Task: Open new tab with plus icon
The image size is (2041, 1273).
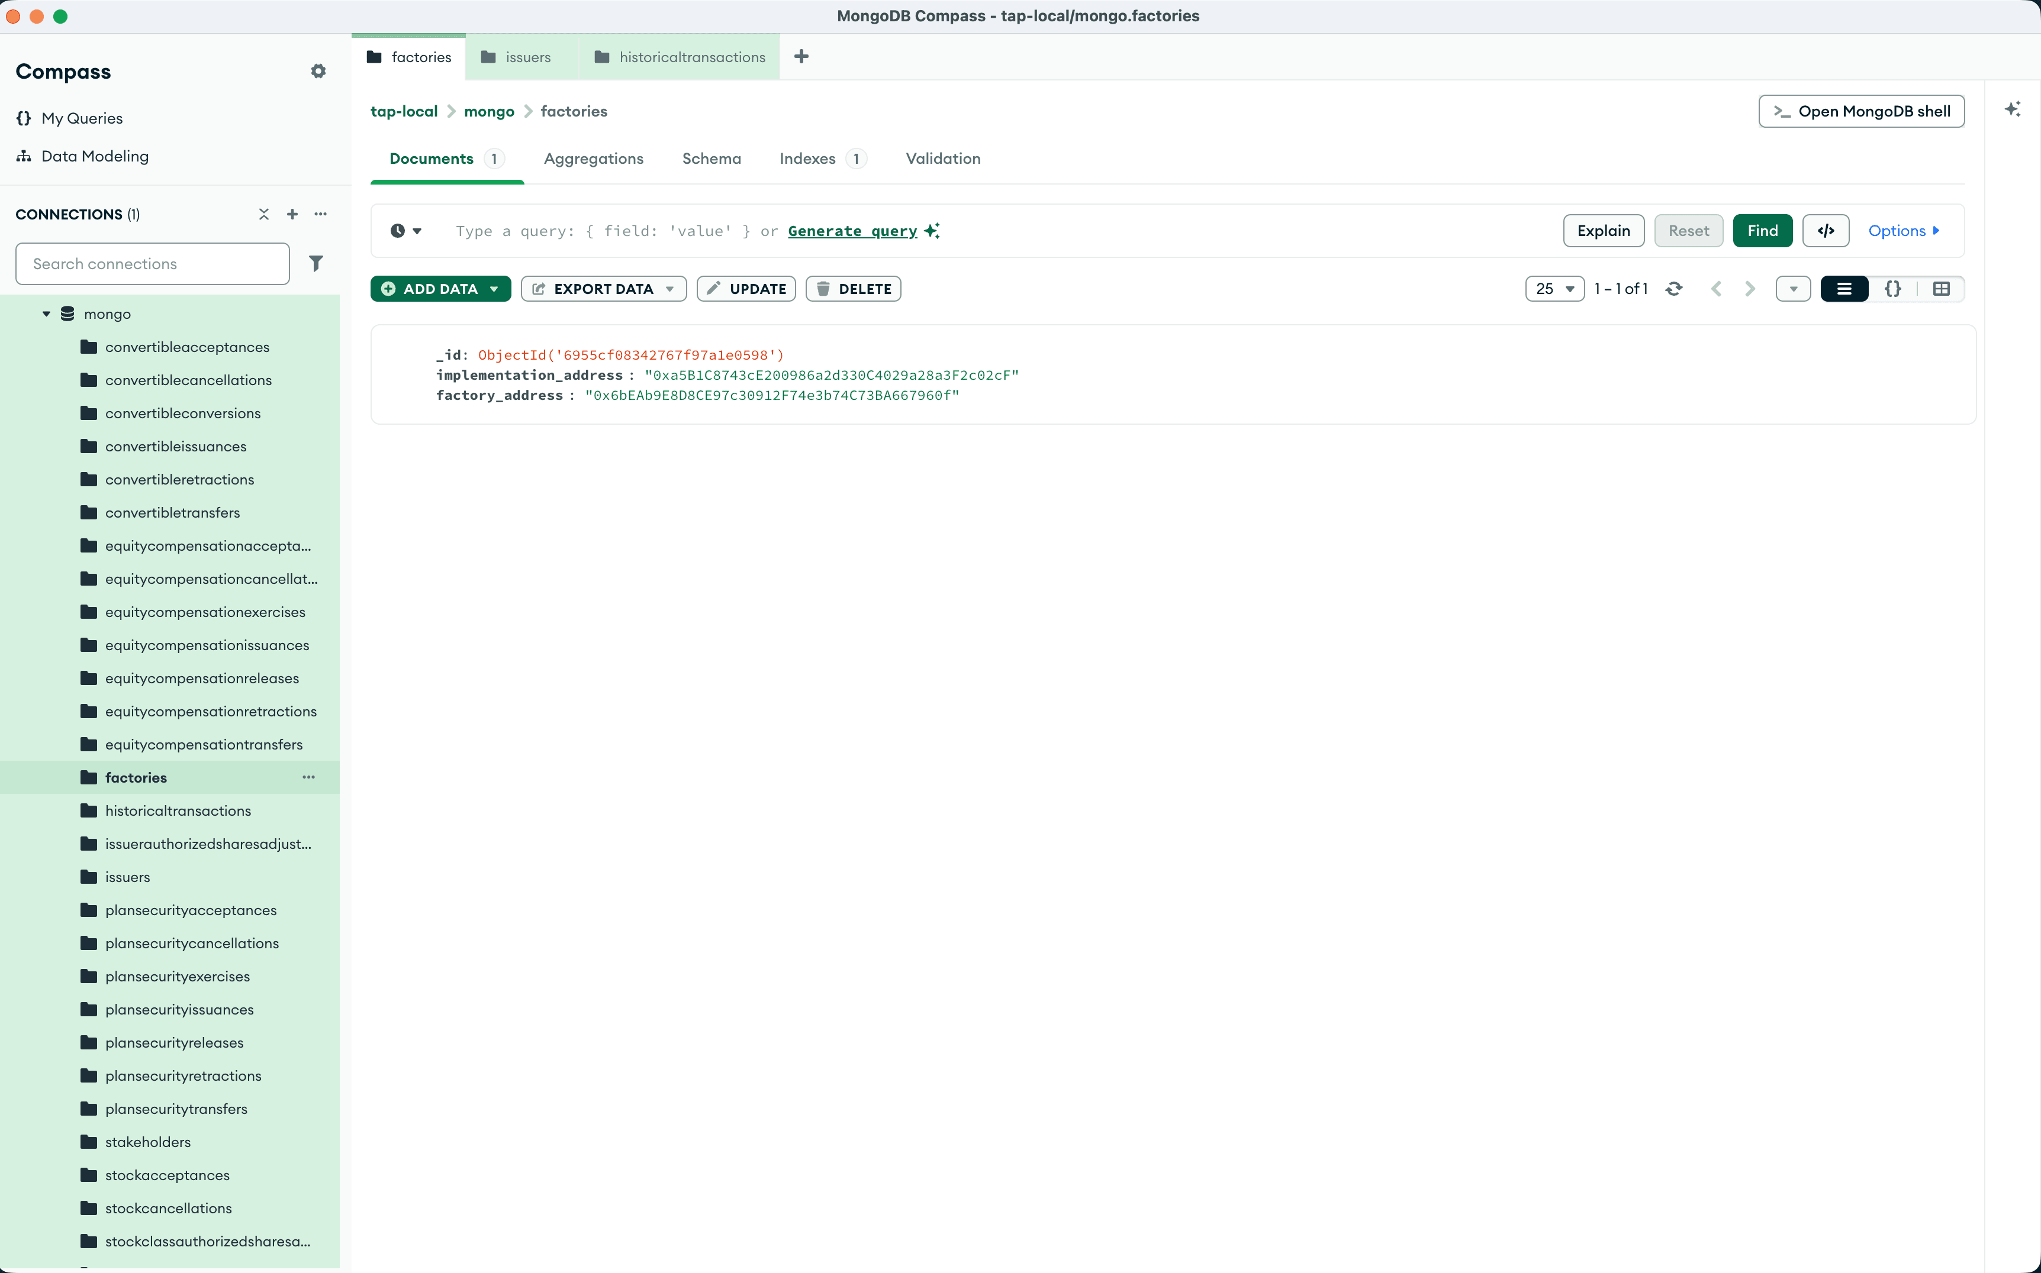Action: pos(801,56)
